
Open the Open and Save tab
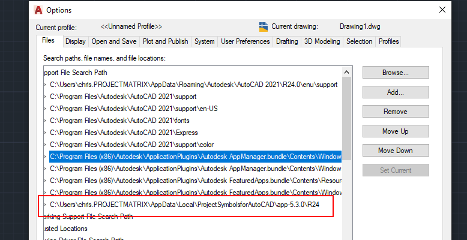click(x=114, y=41)
